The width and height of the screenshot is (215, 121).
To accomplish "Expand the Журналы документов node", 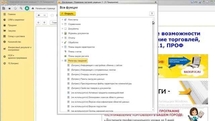I will pyautogui.click(x=62, y=33).
